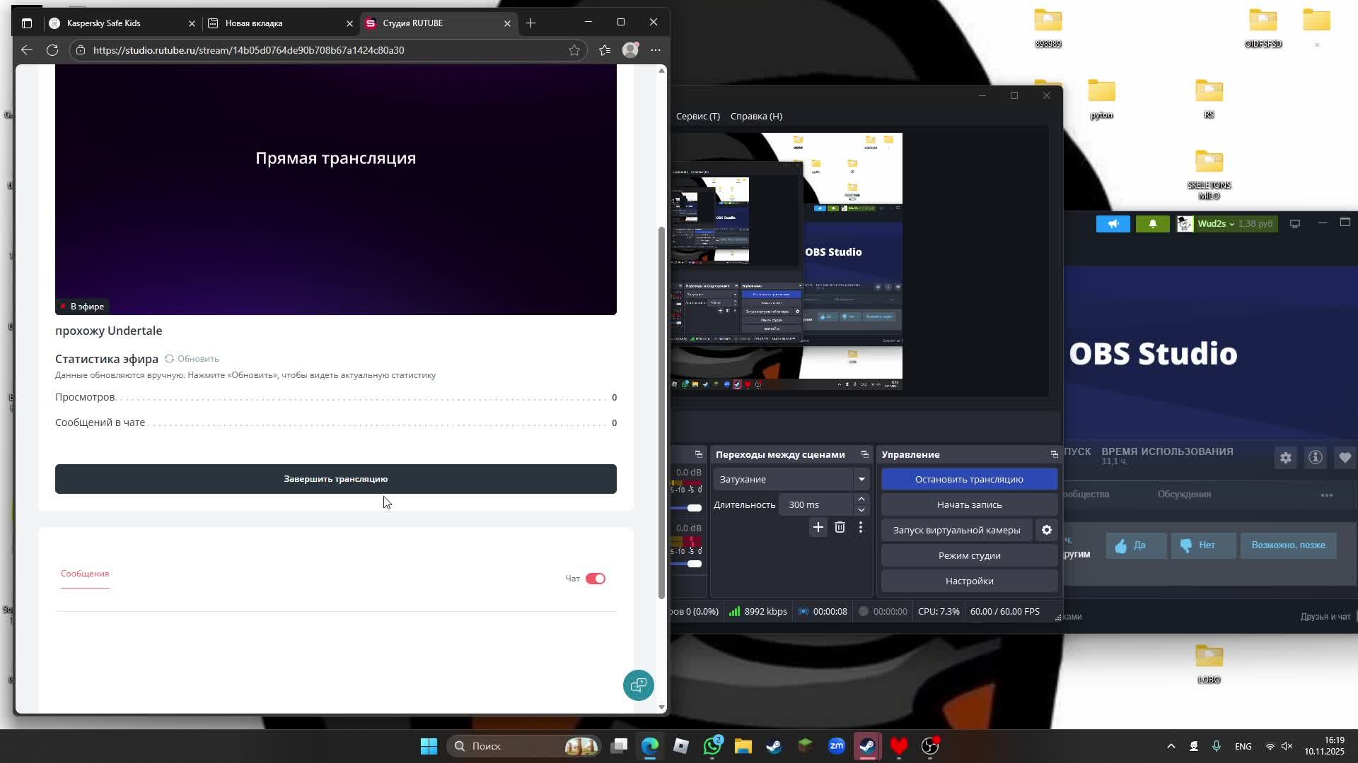Delete the transition with trash icon
The image size is (1358, 763).
point(840,527)
